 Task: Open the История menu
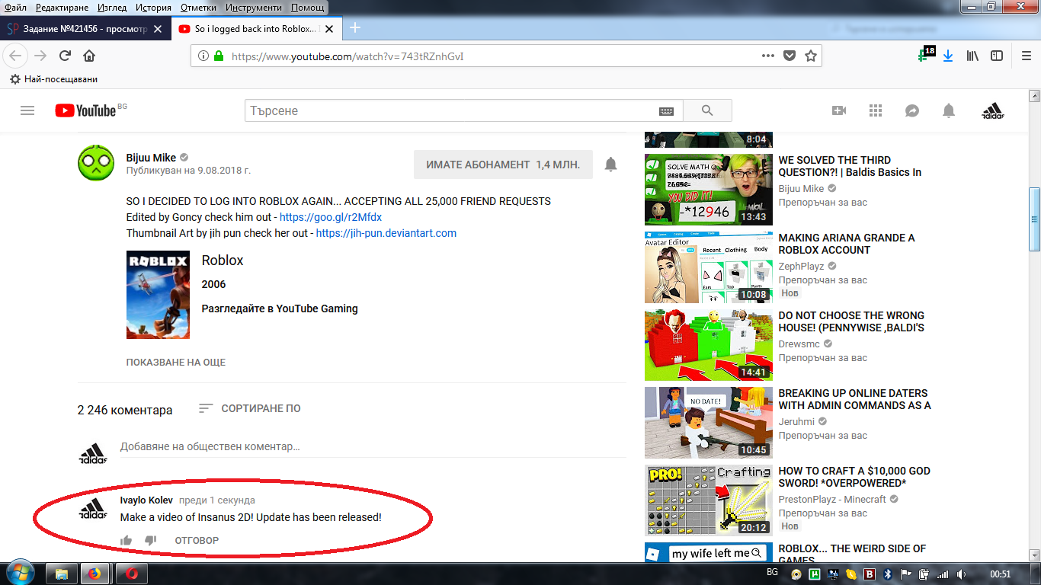(x=153, y=8)
